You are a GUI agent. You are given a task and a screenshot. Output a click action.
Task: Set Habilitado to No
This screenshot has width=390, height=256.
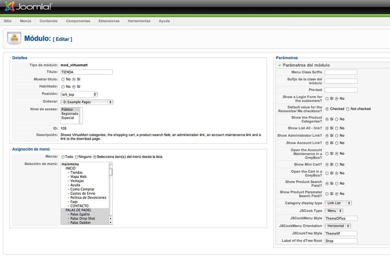click(63, 87)
